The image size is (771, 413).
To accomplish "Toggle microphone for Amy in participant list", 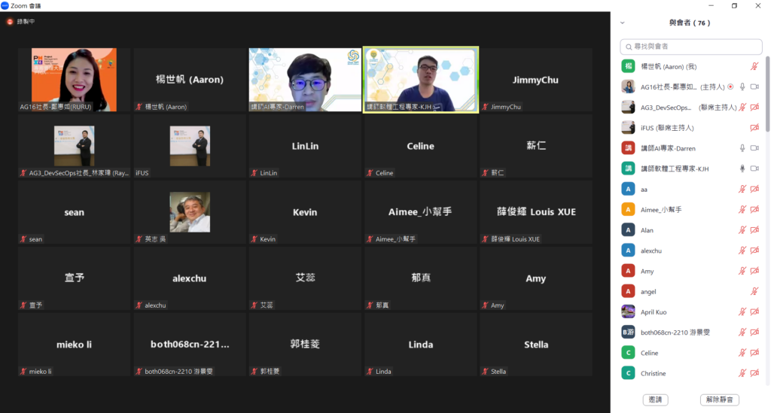I will point(742,271).
